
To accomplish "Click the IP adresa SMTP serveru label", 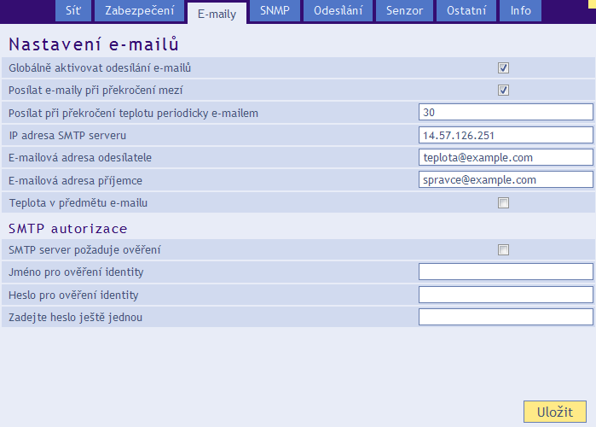I will tap(67, 136).
